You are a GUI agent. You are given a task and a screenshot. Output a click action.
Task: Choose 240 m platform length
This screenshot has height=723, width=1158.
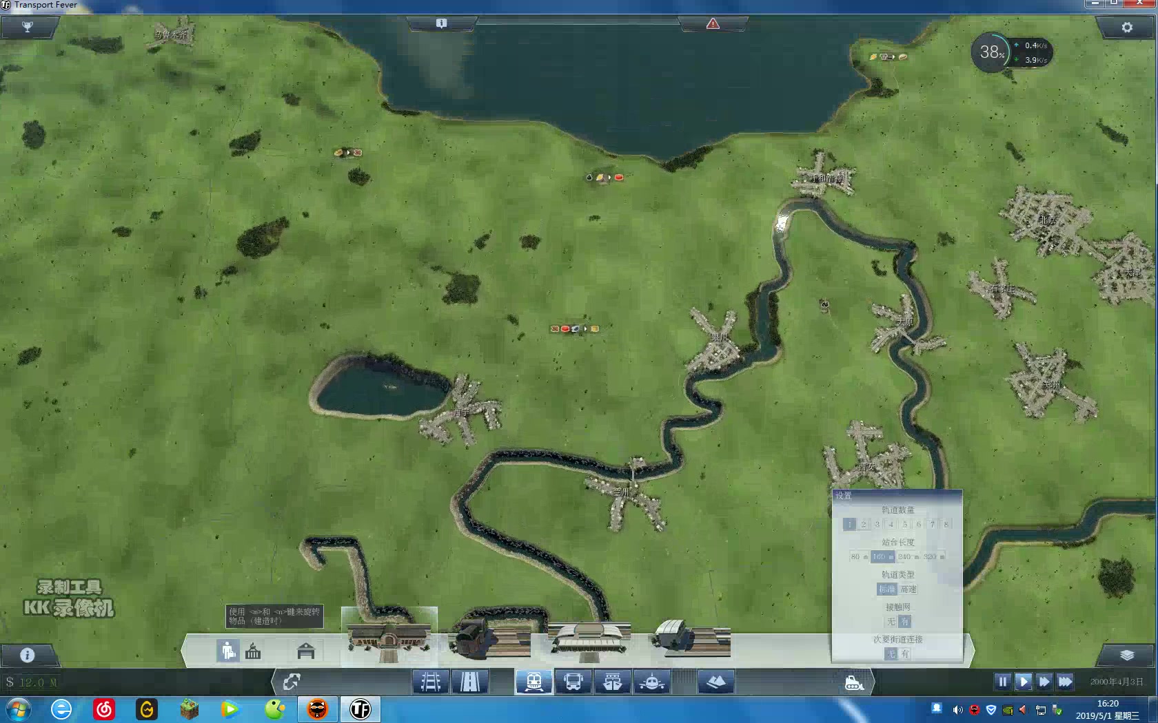pyautogui.click(x=908, y=556)
